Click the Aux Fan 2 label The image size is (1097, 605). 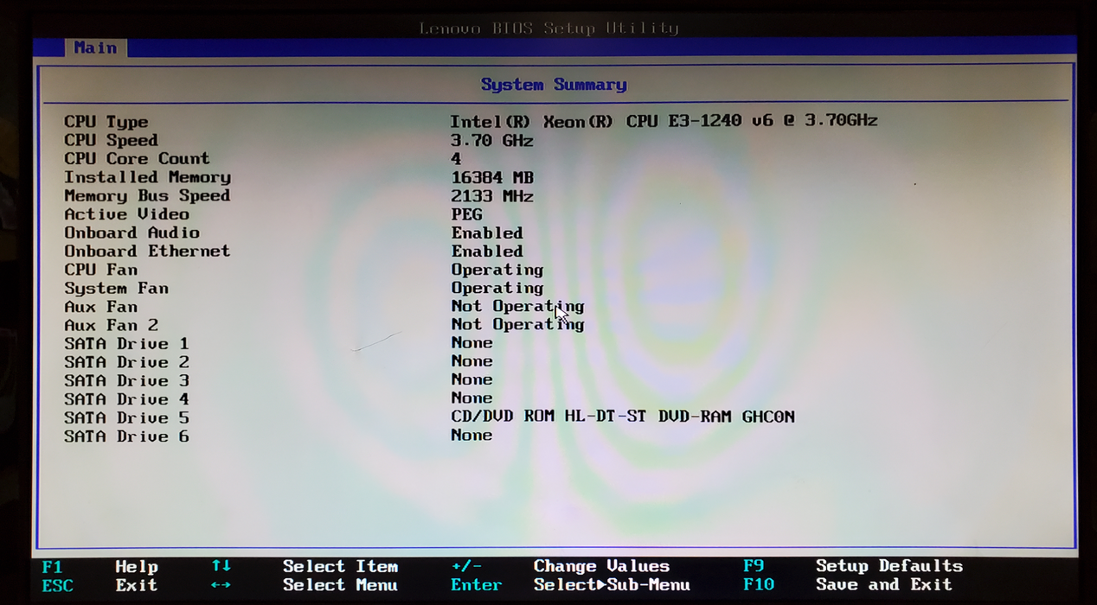tap(111, 325)
